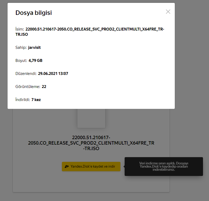Click the file name title below the thumbnail
The height and width of the screenshot is (201, 209).
point(91,143)
